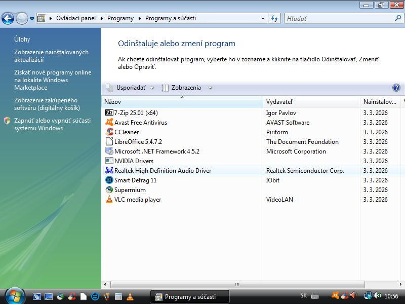
Task: Select LibreOffice 5.4.7.2 in the program list
Action: tap(138, 142)
